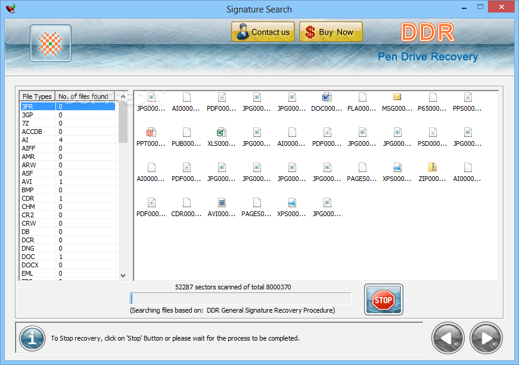Select the 7Z file type row
The width and height of the screenshot is (519, 365).
click(68, 123)
